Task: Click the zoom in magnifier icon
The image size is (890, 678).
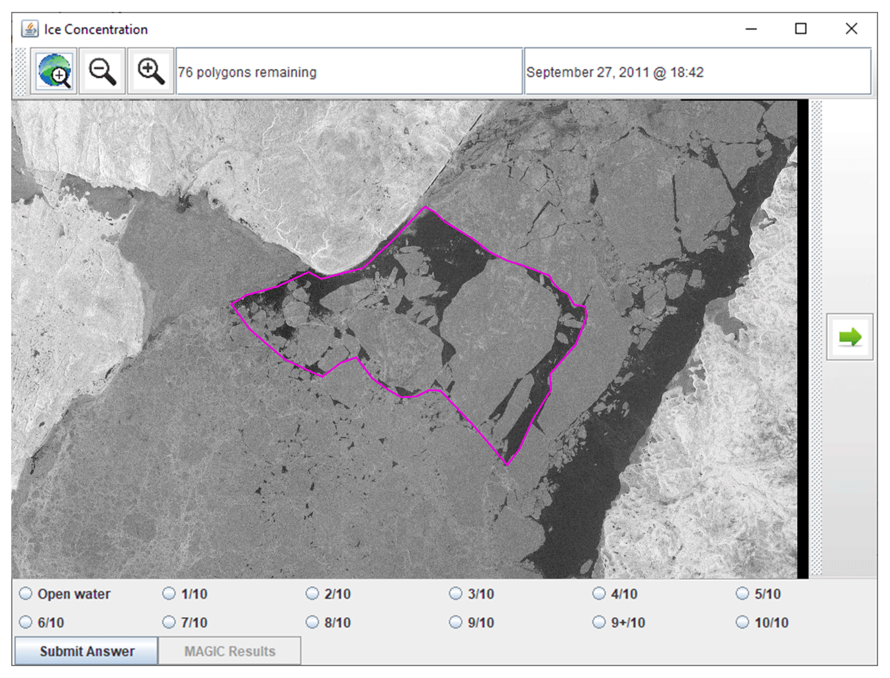Action: click(151, 72)
